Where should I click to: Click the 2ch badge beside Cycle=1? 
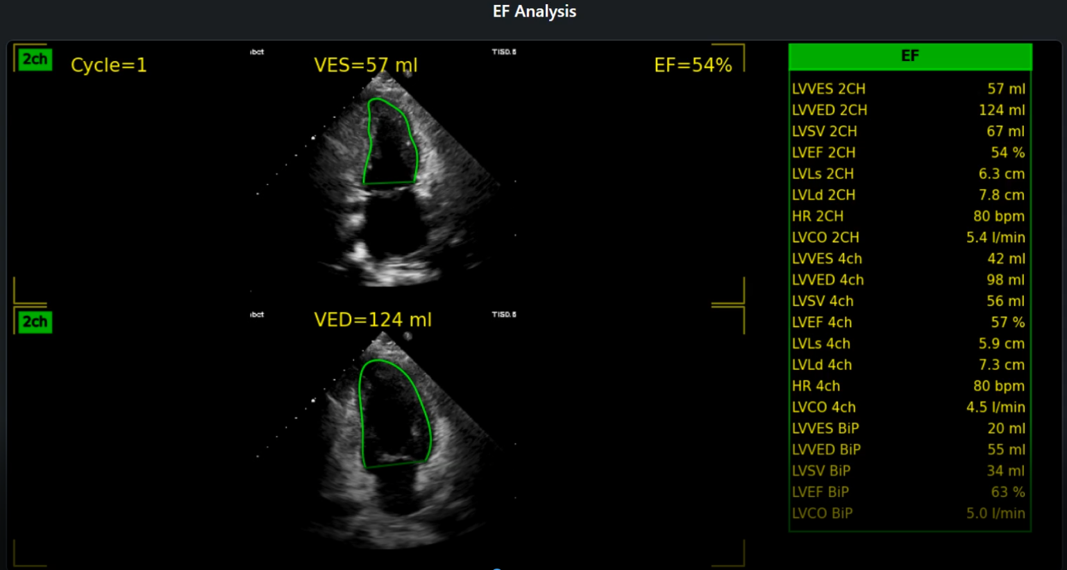coord(35,60)
